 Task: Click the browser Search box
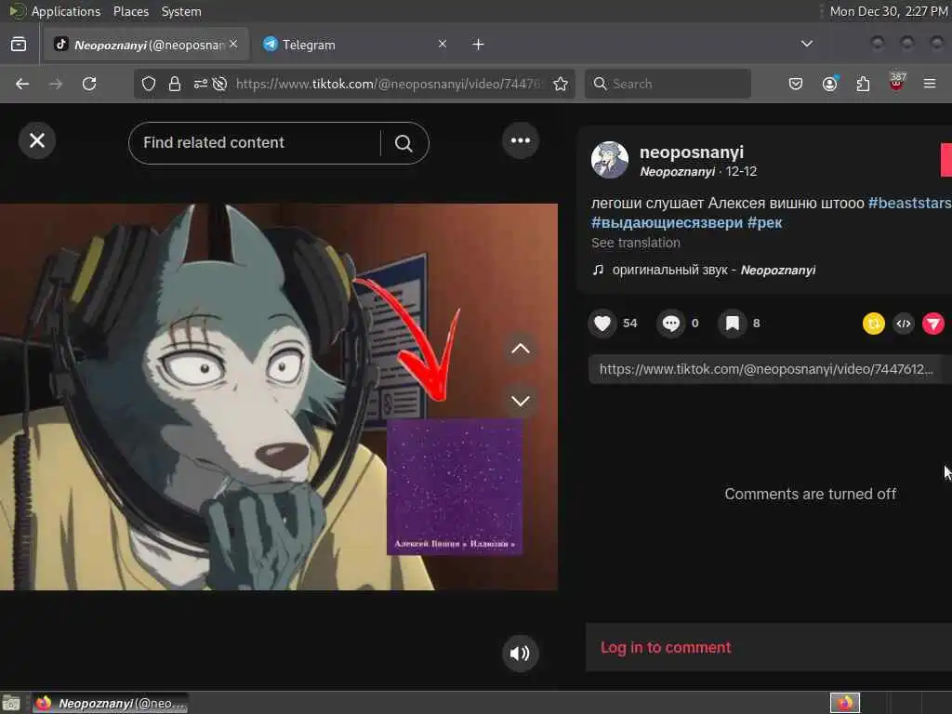(x=668, y=84)
